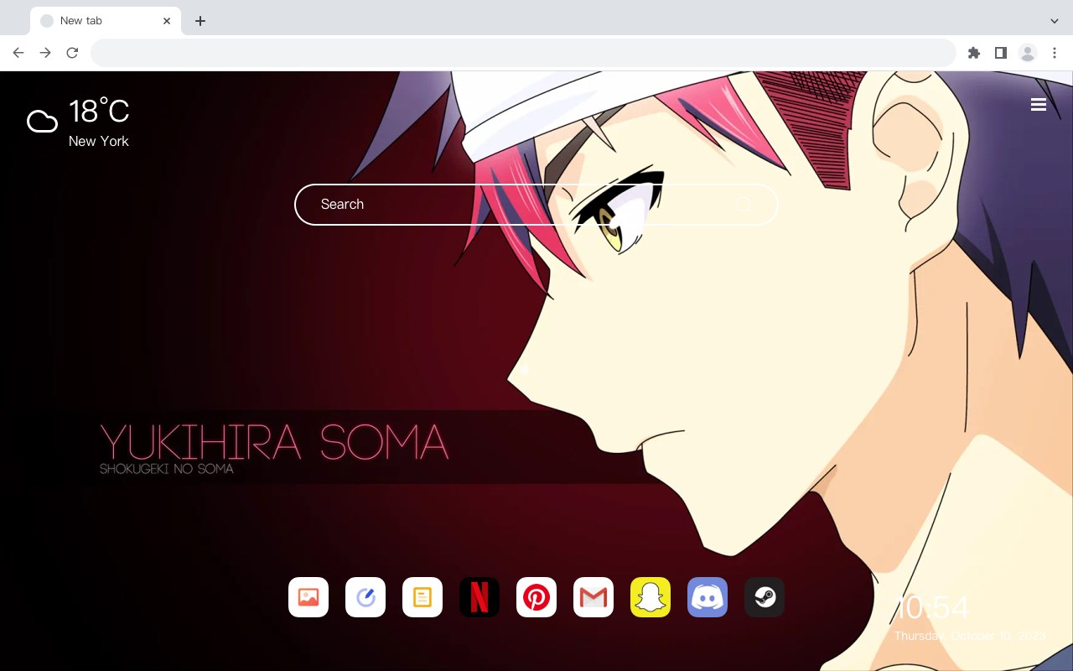
Task: Click the cloudy weather icon
Action: pyautogui.click(x=42, y=122)
